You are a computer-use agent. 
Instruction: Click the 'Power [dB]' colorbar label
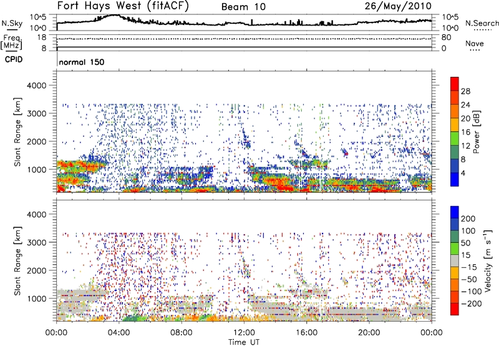click(477, 132)
